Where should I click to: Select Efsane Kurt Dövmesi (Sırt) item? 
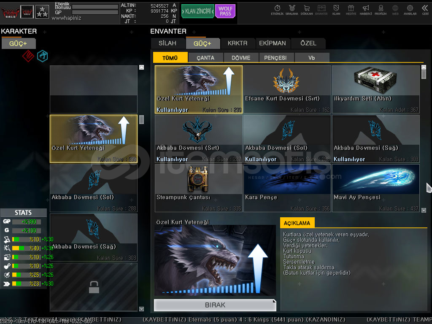pyautogui.click(x=287, y=89)
